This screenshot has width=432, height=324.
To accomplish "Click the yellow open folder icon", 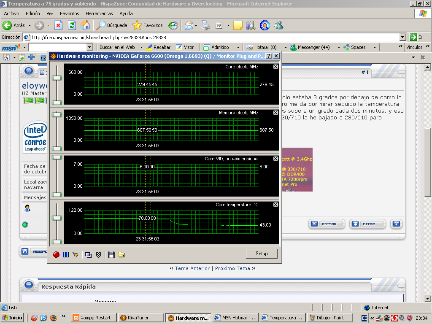I will point(121,254).
